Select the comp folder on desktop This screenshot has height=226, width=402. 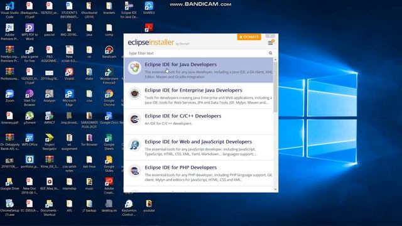tap(109, 30)
